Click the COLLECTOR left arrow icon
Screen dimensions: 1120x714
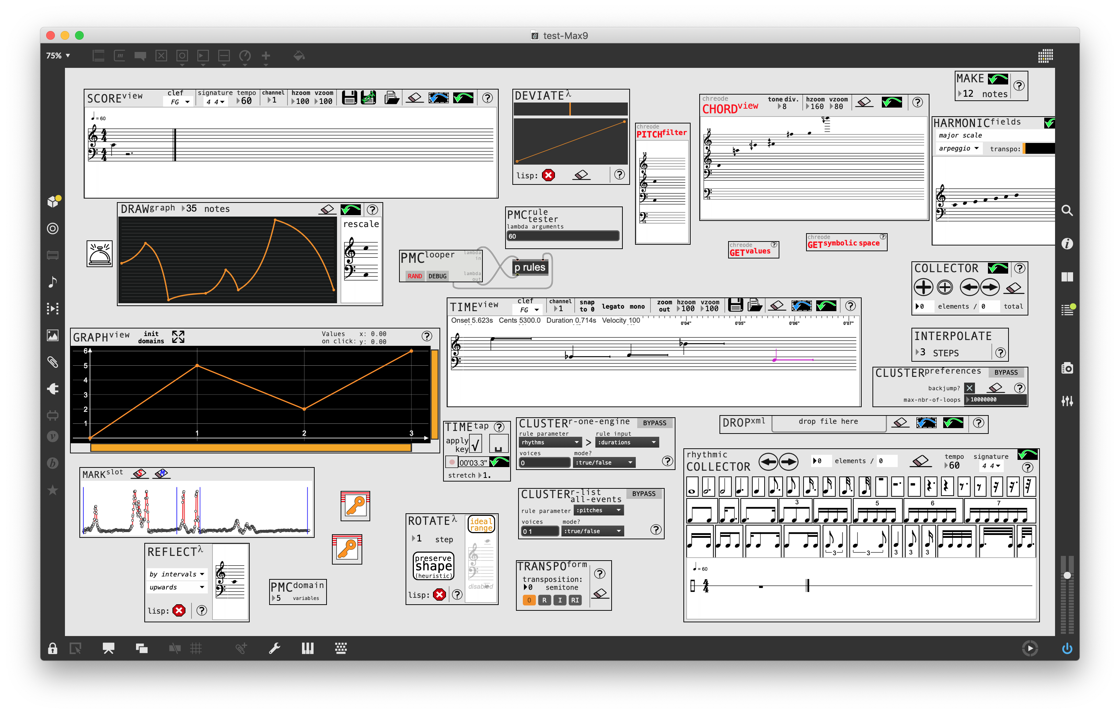click(969, 287)
